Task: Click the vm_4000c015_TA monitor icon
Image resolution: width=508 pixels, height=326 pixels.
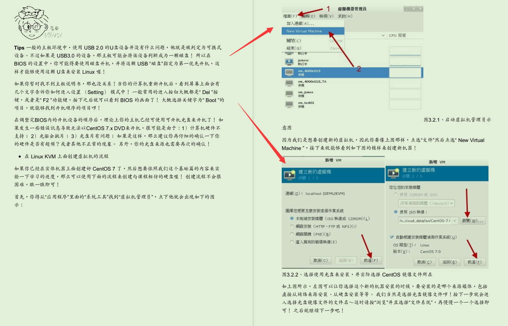Action: (x=289, y=83)
